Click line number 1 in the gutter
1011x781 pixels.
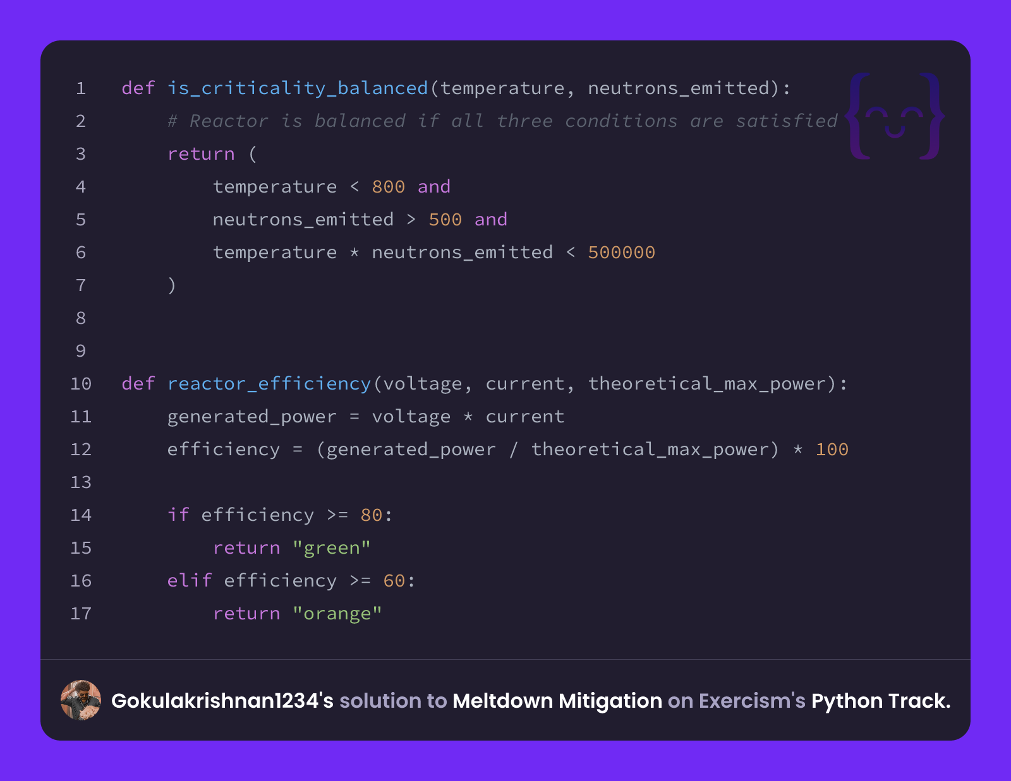(81, 88)
